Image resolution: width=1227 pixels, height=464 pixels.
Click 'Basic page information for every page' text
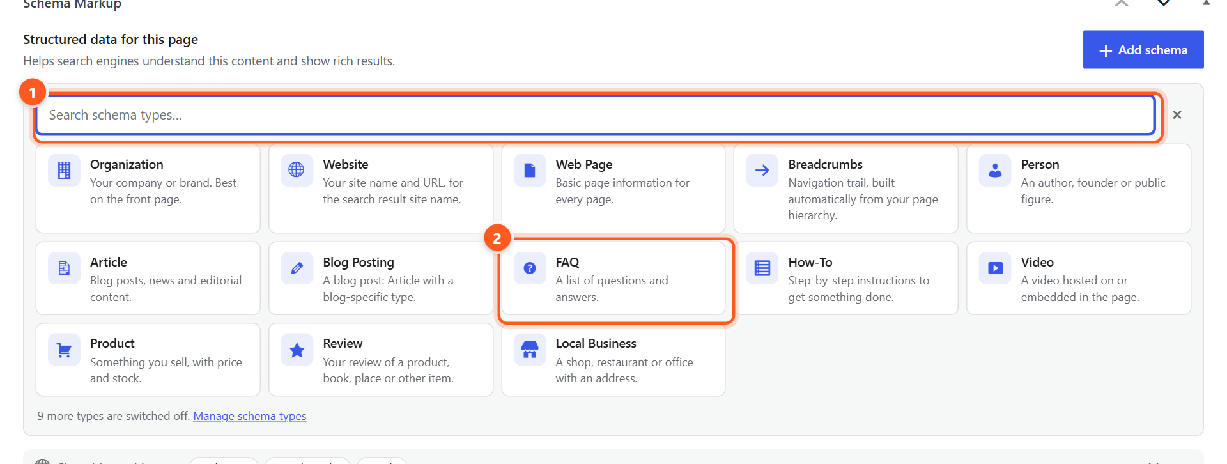point(622,191)
